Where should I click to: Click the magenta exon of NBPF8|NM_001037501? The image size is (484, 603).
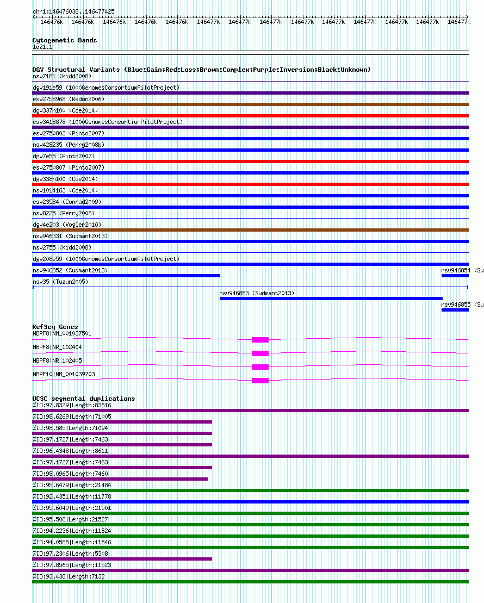260,340
